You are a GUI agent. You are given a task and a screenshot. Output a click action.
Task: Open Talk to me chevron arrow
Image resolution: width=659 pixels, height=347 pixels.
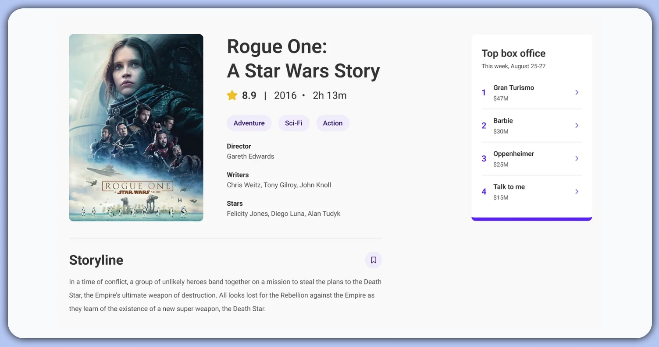tap(577, 192)
